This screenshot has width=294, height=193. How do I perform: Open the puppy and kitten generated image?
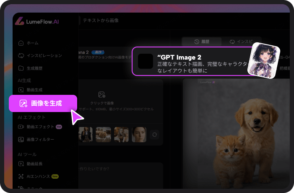[x=236, y=133]
